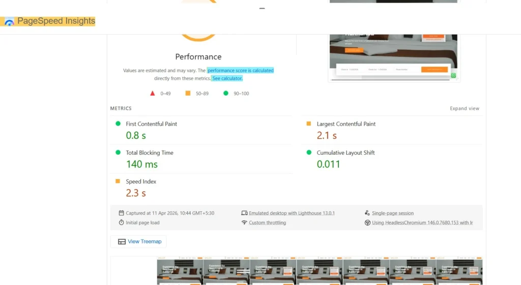Open the See calculator link

[227, 78]
